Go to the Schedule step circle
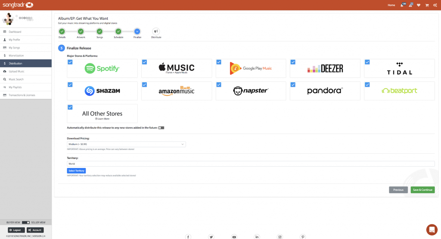This screenshot has height=239, width=441. coord(118,31)
